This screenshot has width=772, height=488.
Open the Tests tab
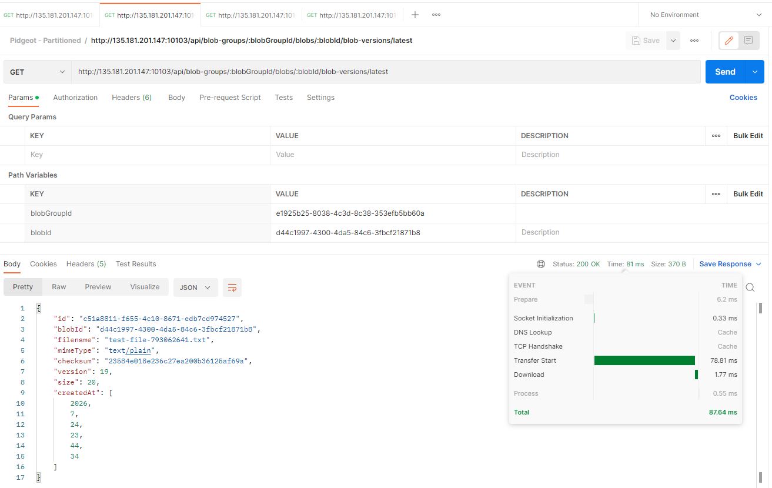284,98
